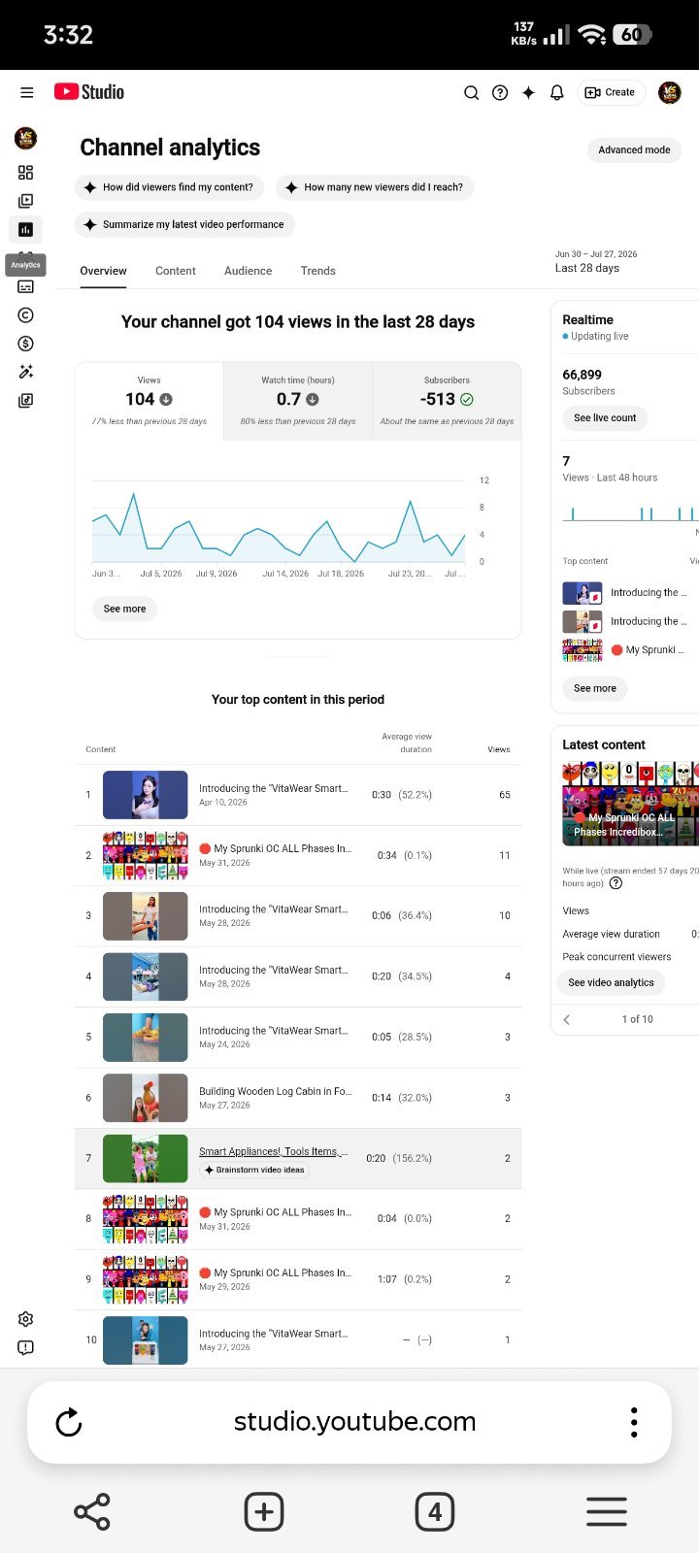This screenshot has width=699, height=1553.
Task: Switch to the Overview tab
Action: (x=103, y=271)
